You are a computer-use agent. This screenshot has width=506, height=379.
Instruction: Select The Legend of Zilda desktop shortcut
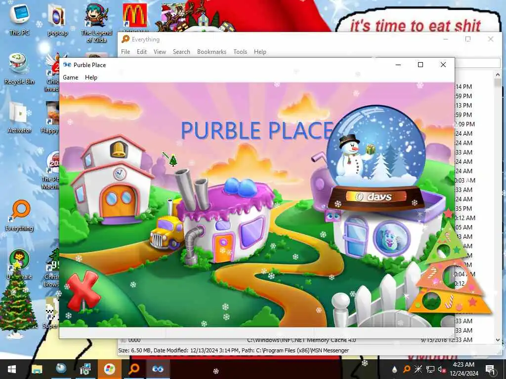click(96, 23)
